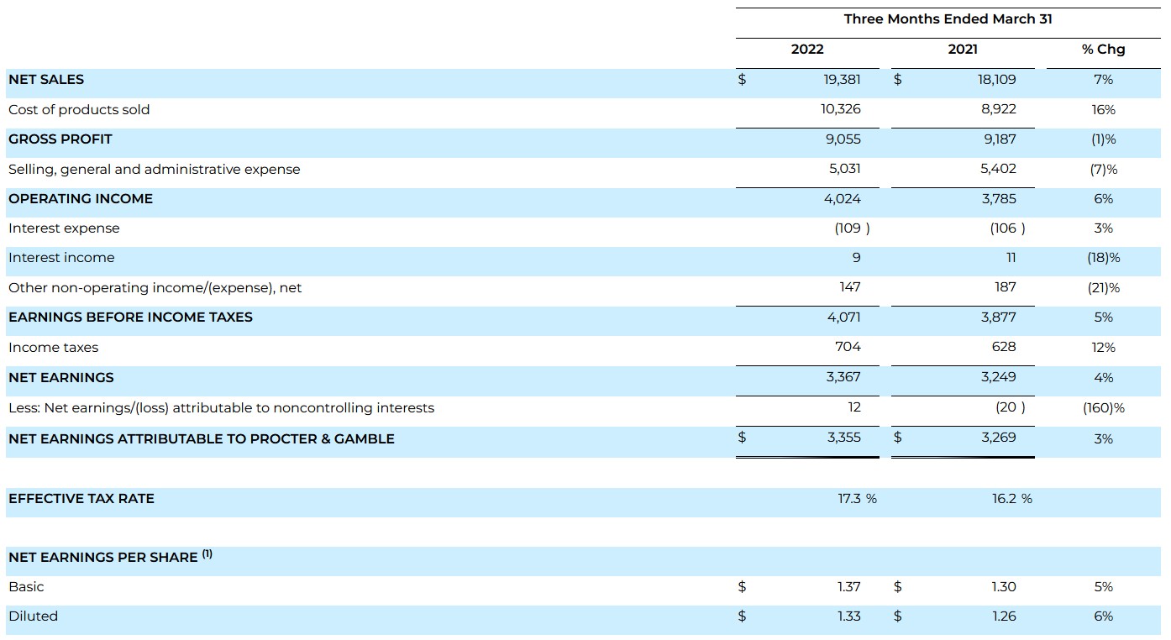This screenshot has height=640, width=1171.
Task: Select the 2022 diluted EPS 1.33
Action: click(x=849, y=616)
